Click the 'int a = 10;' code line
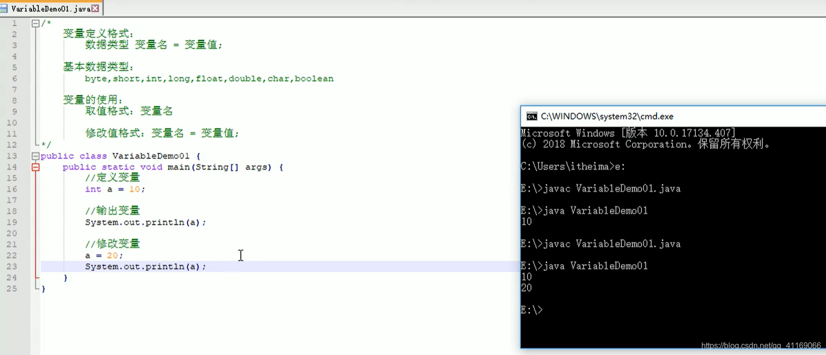The width and height of the screenshot is (826, 355). point(115,189)
